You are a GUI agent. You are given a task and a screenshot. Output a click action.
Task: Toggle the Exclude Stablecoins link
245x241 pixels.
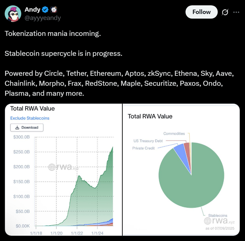click(30, 118)
